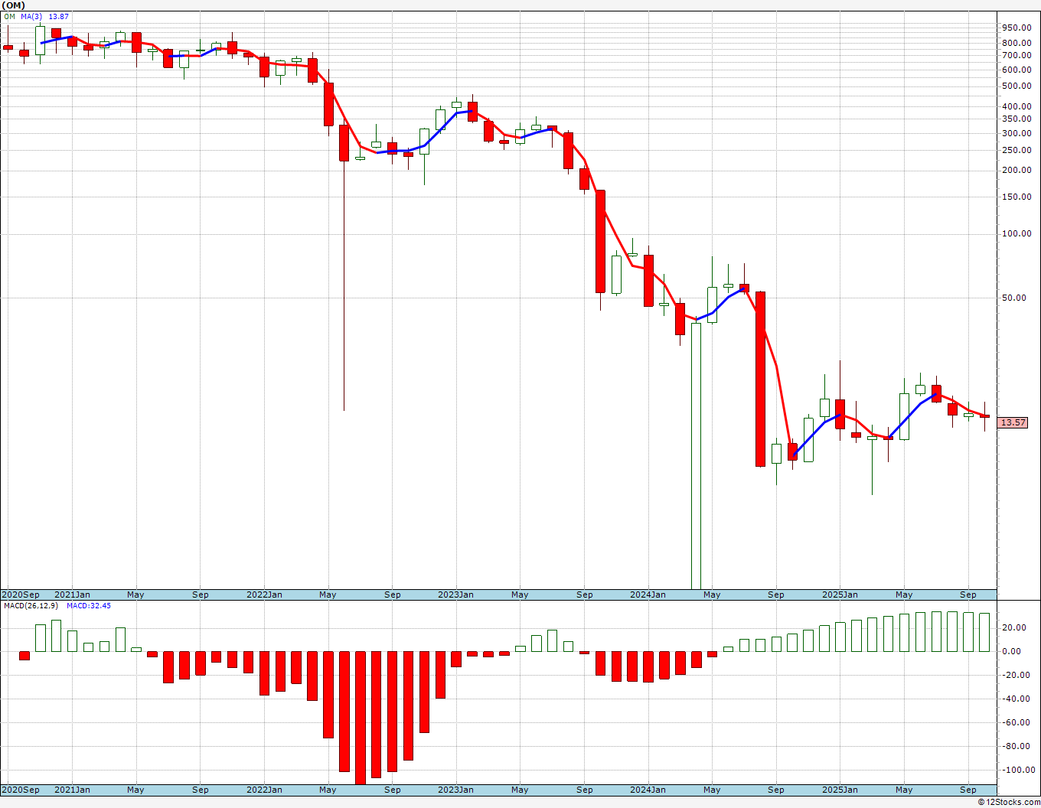This screenshot has width=1041, height=808.
Task: Click the 700.00 price axis label
Action: (x=1017, y=56)
